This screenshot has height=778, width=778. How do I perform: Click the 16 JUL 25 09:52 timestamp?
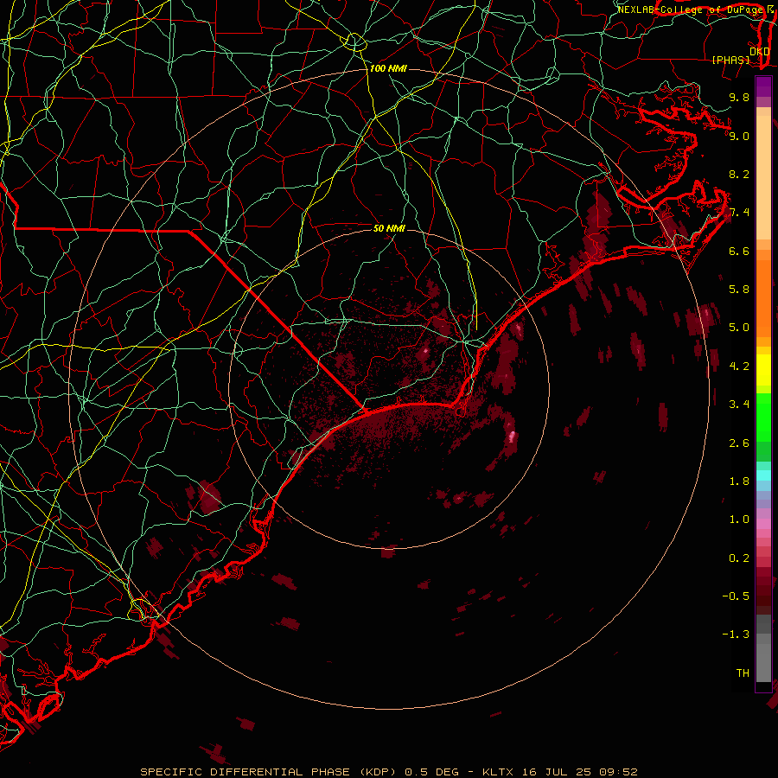579,772
